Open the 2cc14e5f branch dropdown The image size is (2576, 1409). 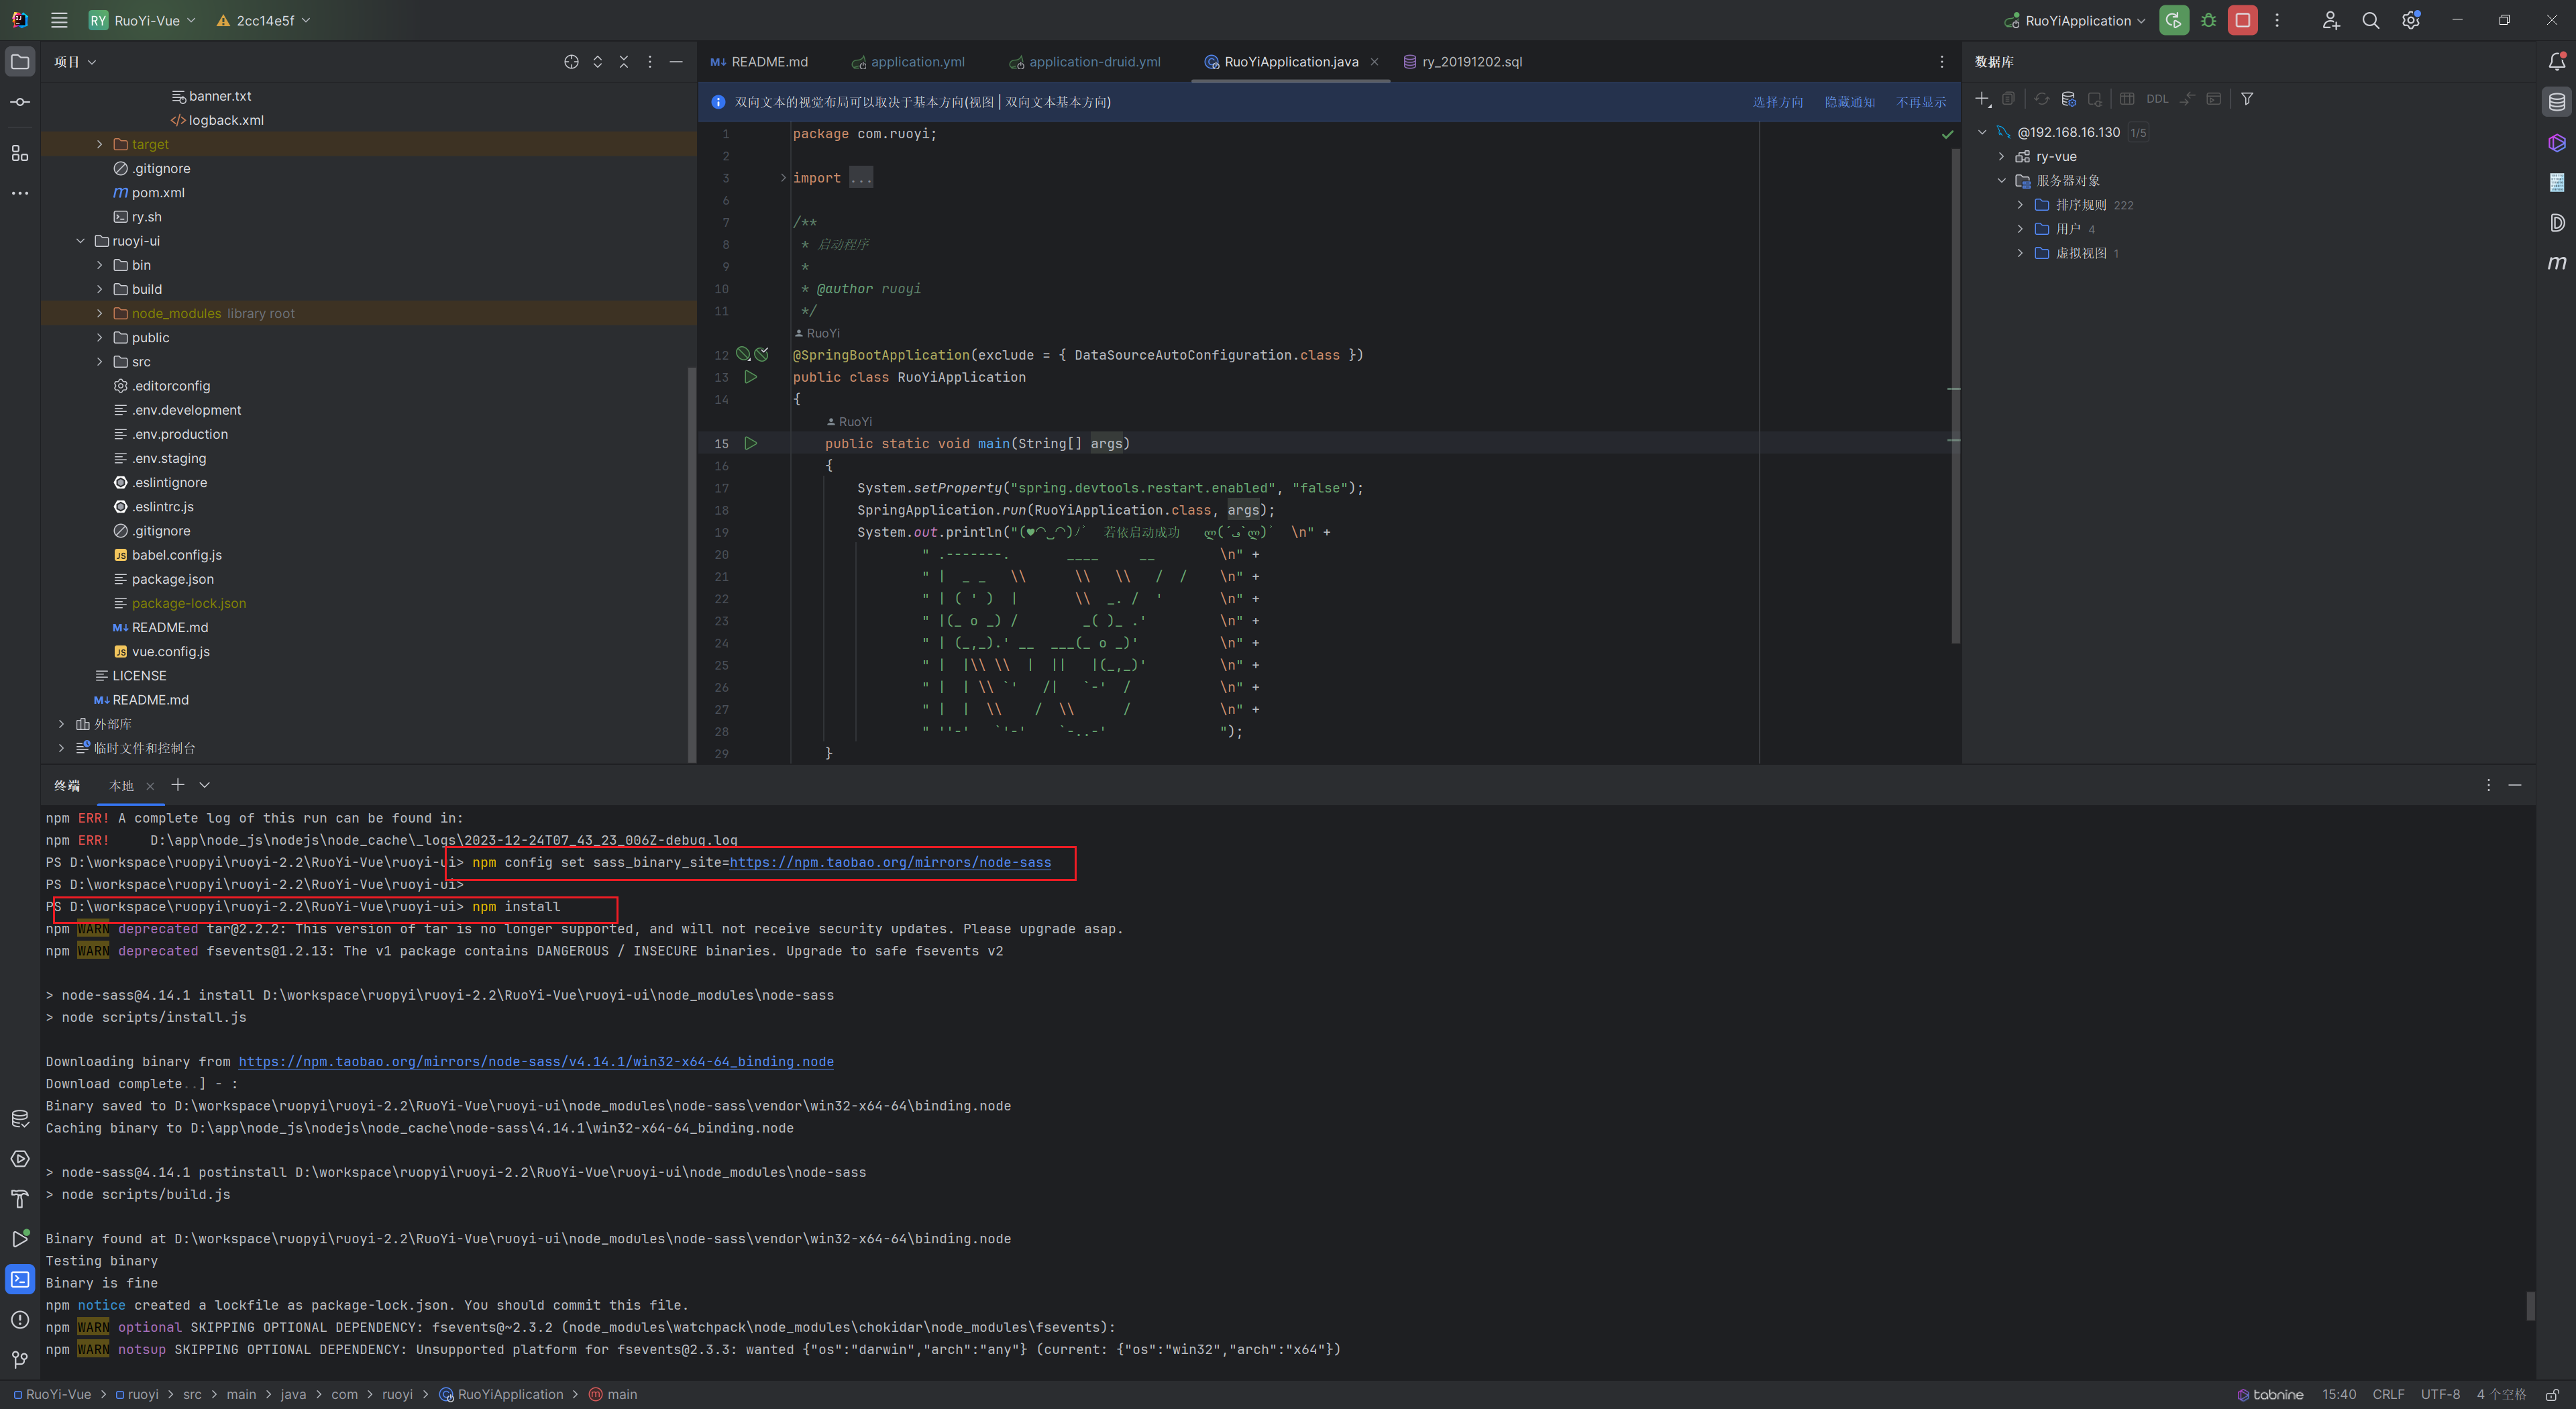click(263, 20)
